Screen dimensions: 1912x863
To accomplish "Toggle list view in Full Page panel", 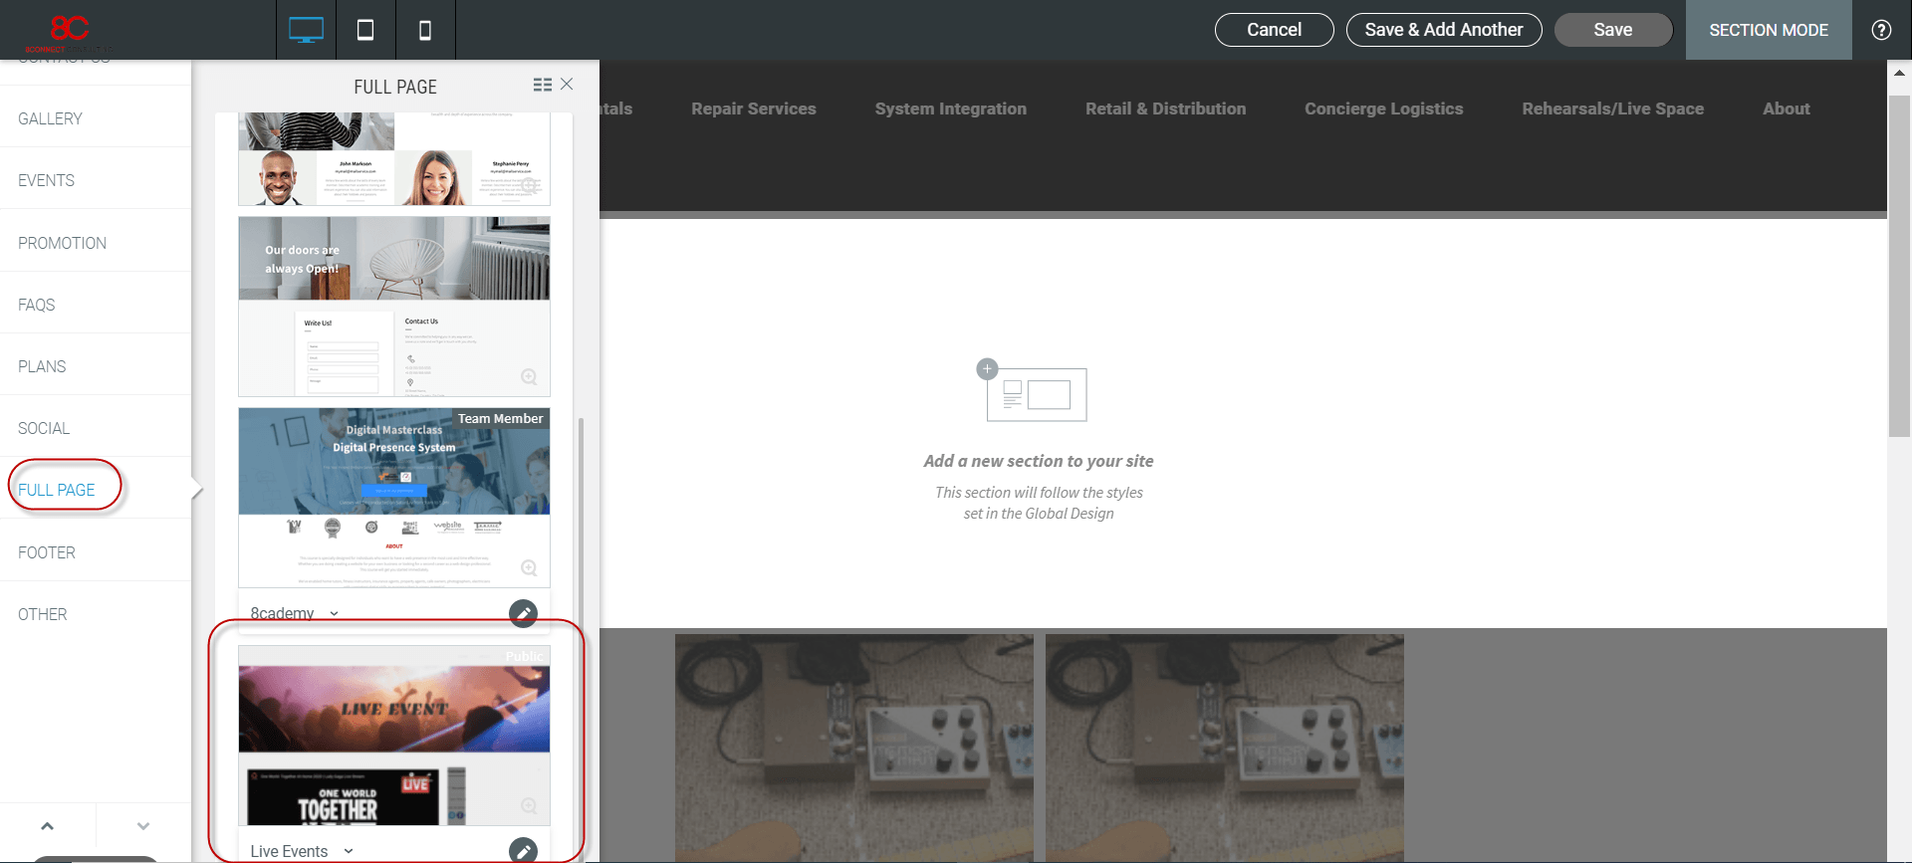I will pos(542,86).
